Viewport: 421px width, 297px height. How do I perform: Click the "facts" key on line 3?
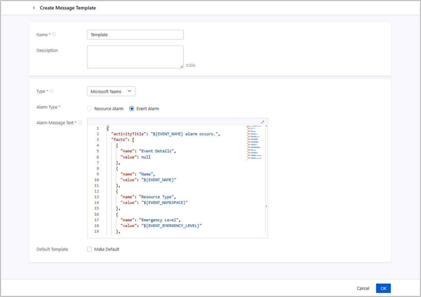click(120, 140)
